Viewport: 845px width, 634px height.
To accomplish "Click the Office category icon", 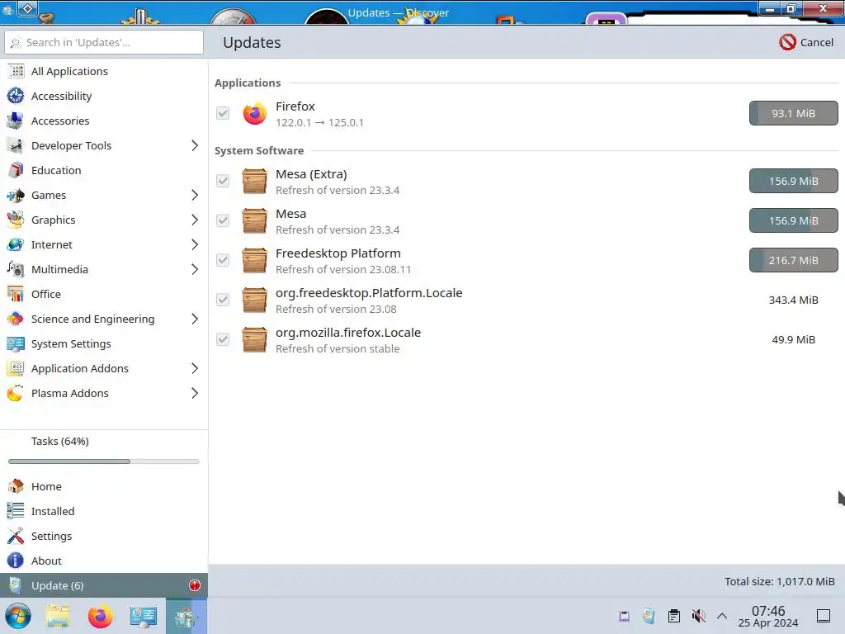I will [x=16, y=294].
